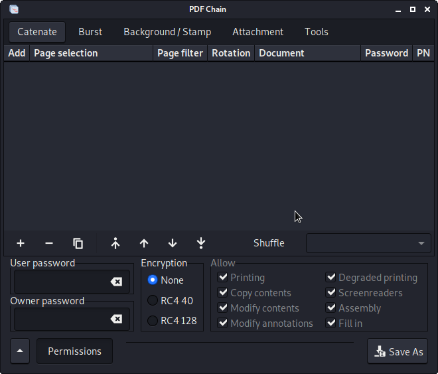Sort by Page selection column header

[92, 53]
